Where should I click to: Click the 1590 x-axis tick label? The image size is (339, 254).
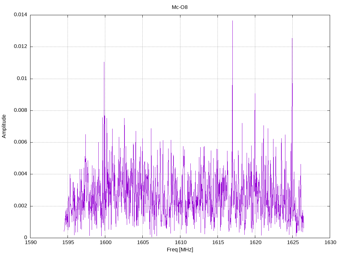click(30, 242)
